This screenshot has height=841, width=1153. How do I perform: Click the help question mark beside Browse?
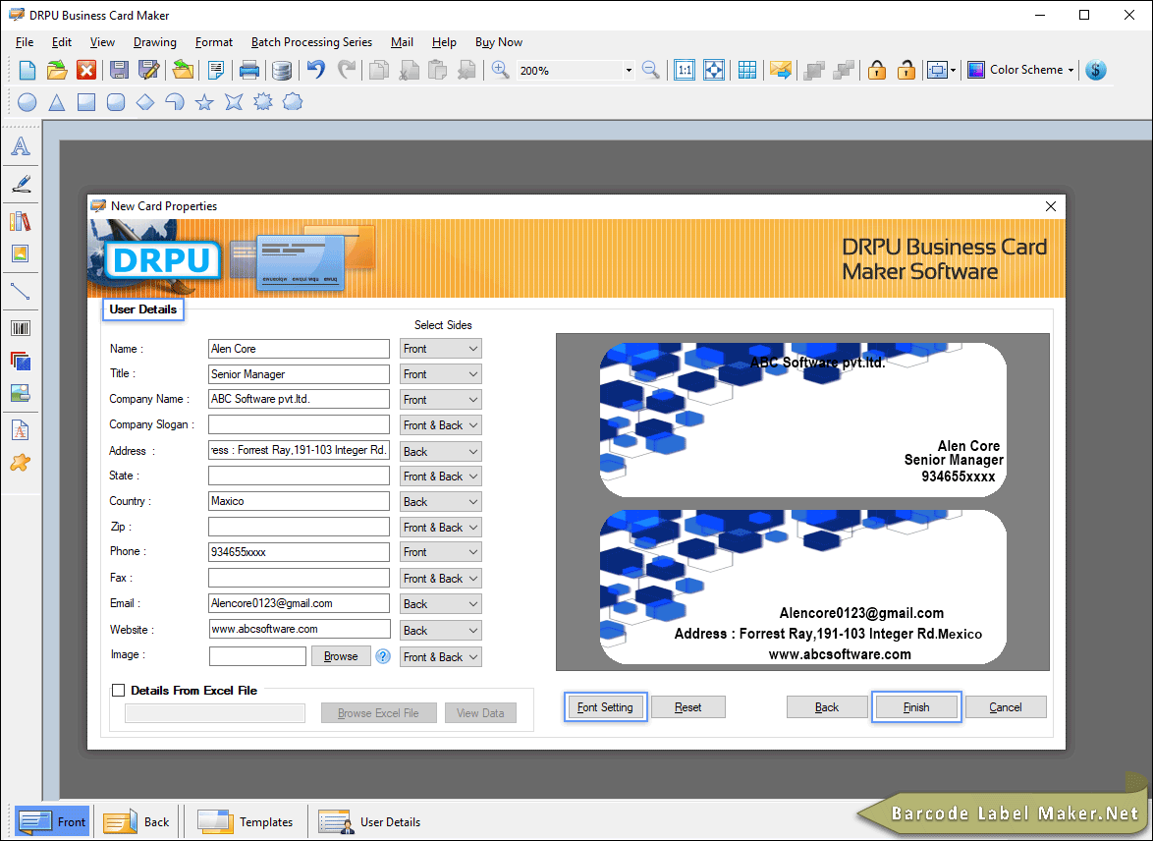click(x=383, y=656)
